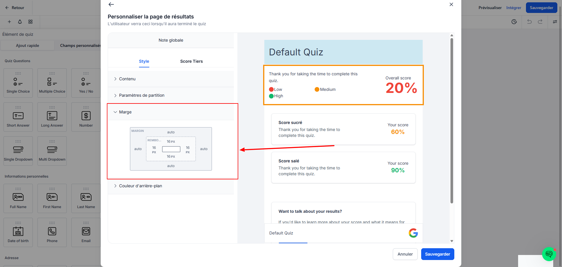Collapse the Marge section
This screenshot has height=267, width=562.
click(171, 112)
